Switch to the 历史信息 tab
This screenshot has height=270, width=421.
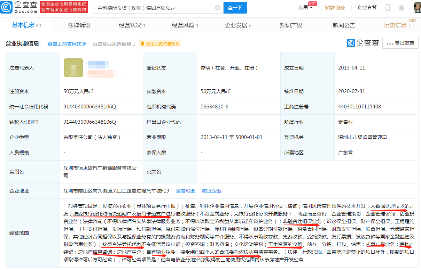pos(397,25)
